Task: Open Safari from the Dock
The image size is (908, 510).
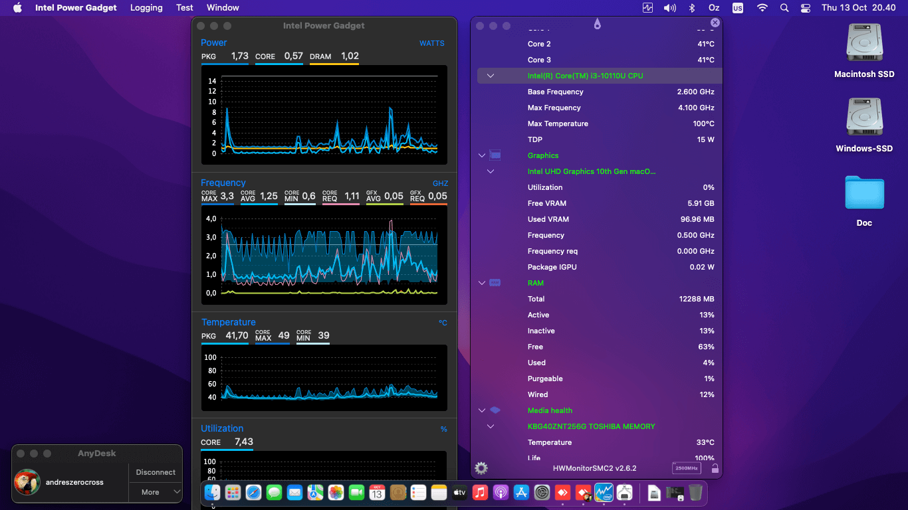Action: tap(253, 493)
